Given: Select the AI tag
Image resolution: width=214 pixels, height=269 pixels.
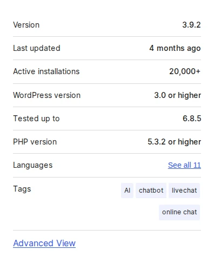Looking at the screenshot, I should pos(127,191).
